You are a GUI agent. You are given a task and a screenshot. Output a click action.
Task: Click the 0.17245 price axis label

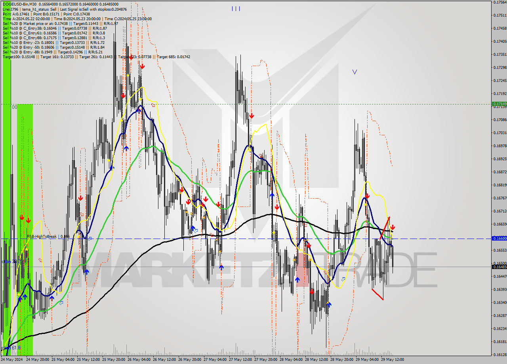point(500,80)
